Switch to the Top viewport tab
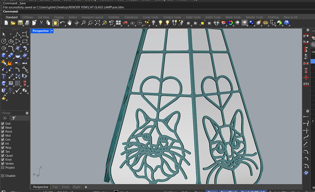 (55, 187)
